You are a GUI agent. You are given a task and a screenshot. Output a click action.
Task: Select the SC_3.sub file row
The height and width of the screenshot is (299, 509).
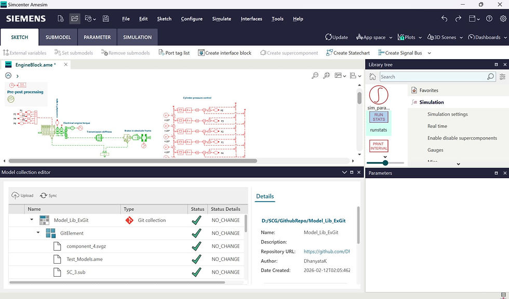pyautogui.click(x=127, y=272)
